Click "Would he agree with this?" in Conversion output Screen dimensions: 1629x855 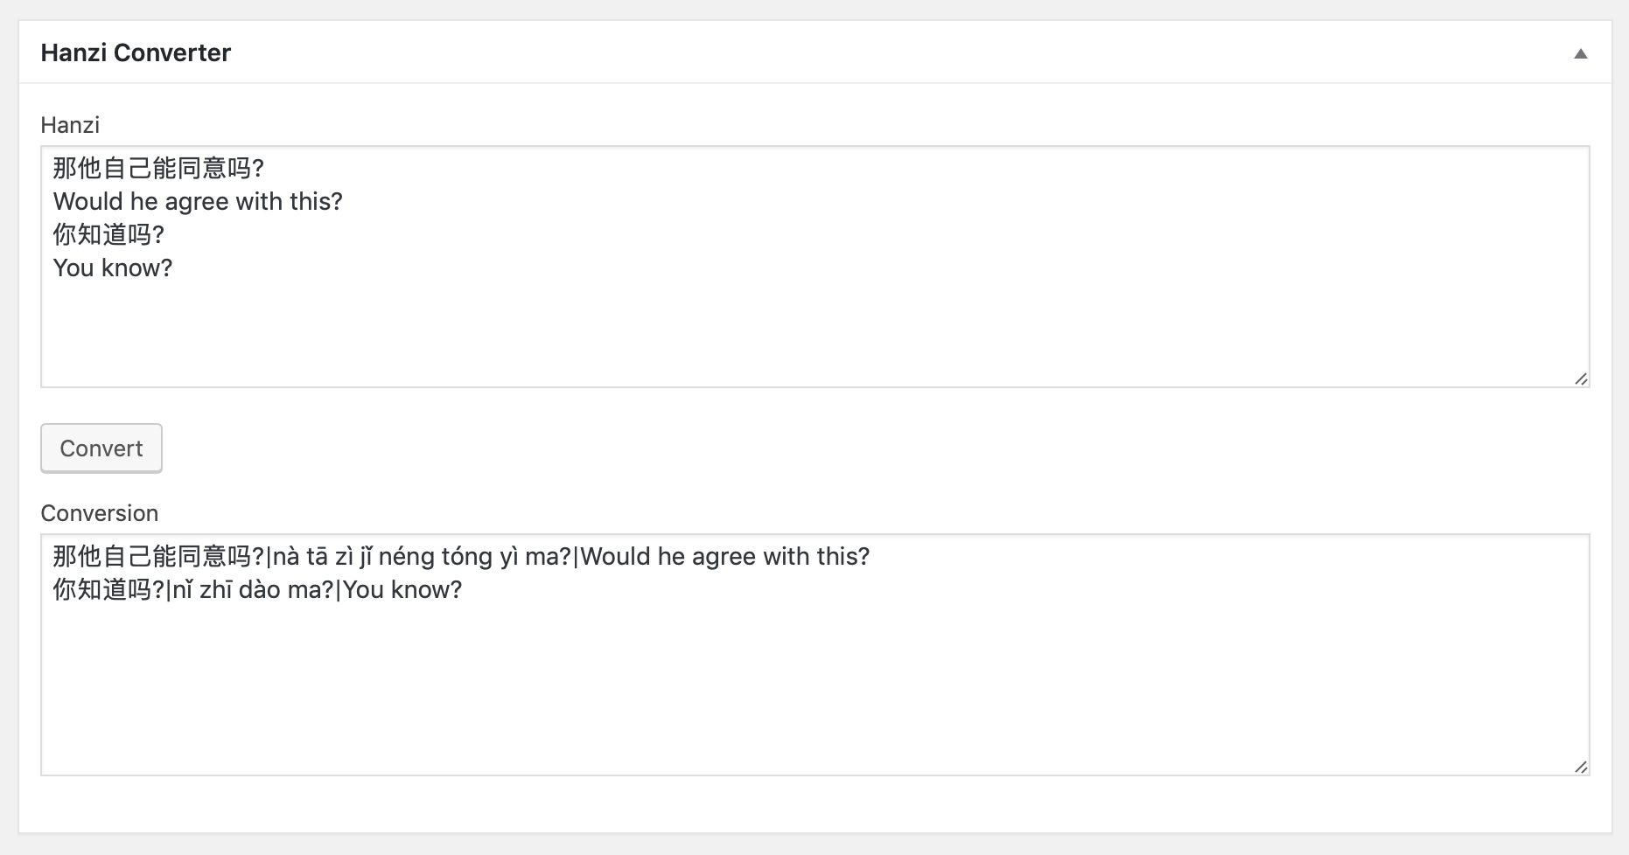tap(724, 556)
